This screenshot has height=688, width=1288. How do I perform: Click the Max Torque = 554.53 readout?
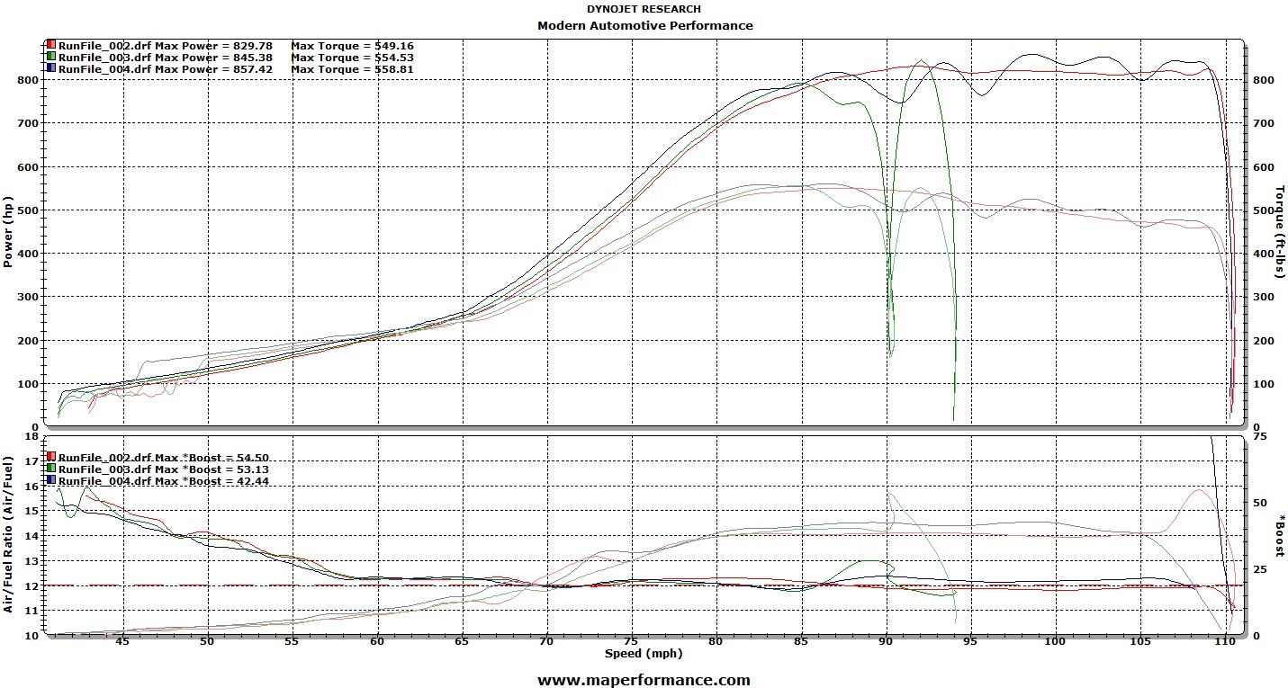(x=352, y=57)
